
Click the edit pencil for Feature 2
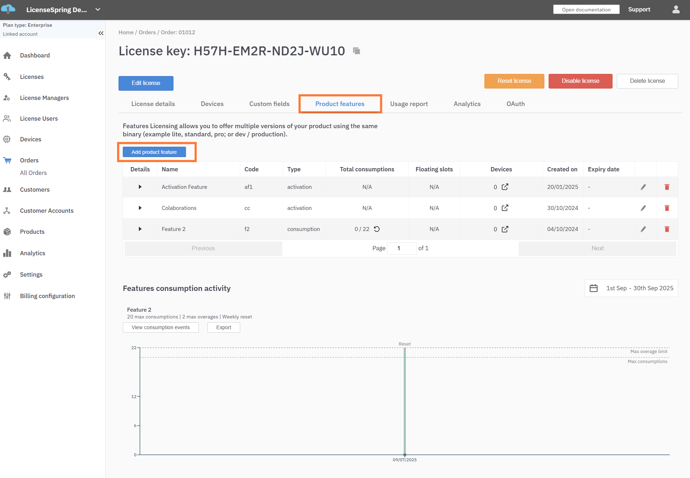tap(643, 229)
